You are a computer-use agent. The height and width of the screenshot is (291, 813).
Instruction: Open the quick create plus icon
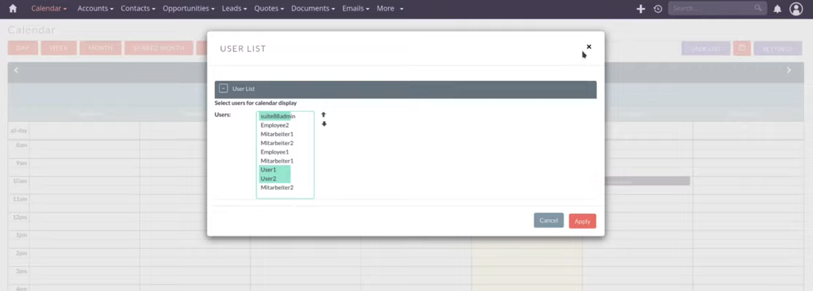[x=641, y=9]
